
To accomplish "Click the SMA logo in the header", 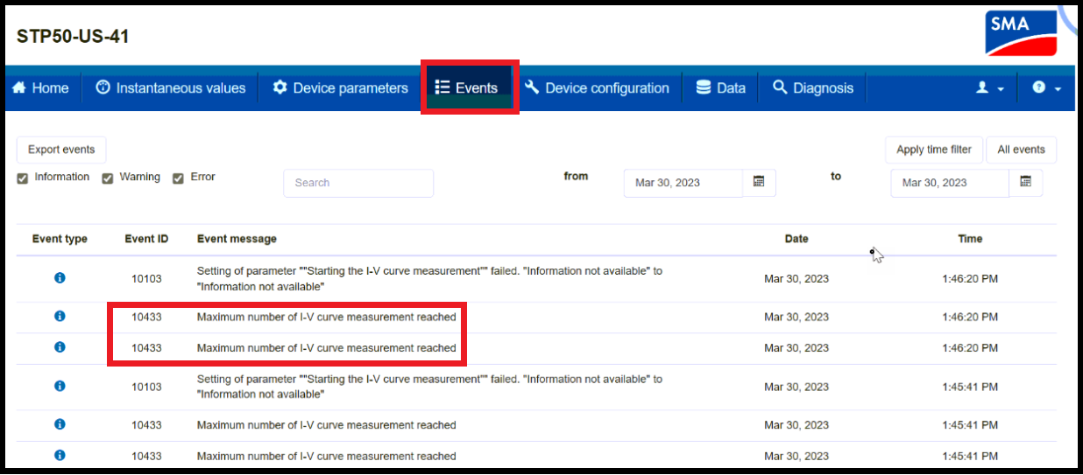I will tap(1021, 33).
